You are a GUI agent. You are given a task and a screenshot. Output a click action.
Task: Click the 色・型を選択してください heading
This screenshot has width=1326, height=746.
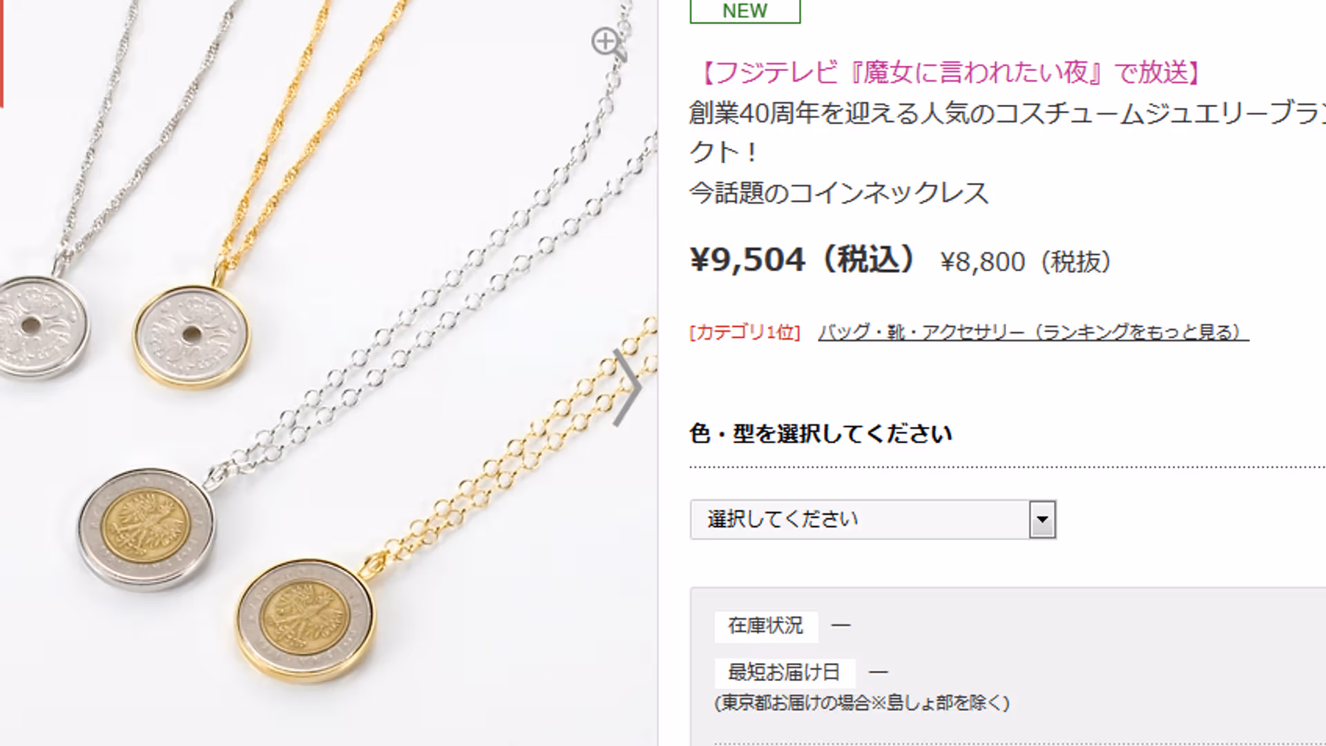(821, 434)
